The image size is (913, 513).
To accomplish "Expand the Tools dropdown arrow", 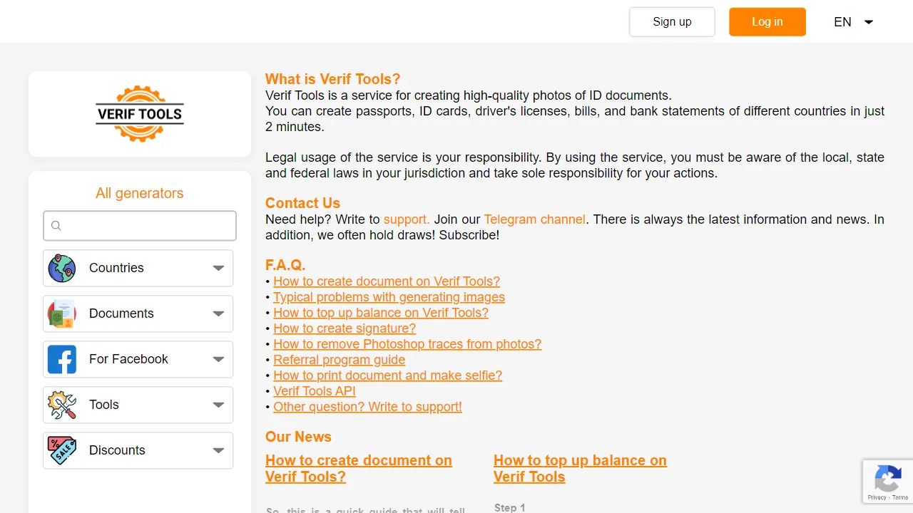I will [x=218, y=405].
